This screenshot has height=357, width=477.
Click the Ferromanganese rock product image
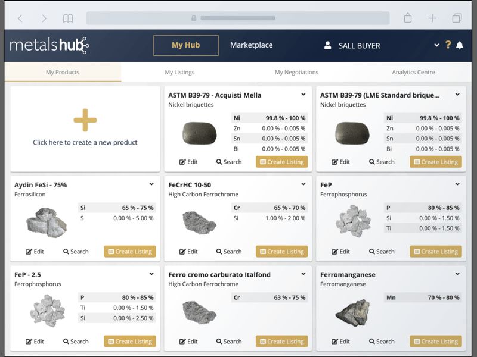353,313
